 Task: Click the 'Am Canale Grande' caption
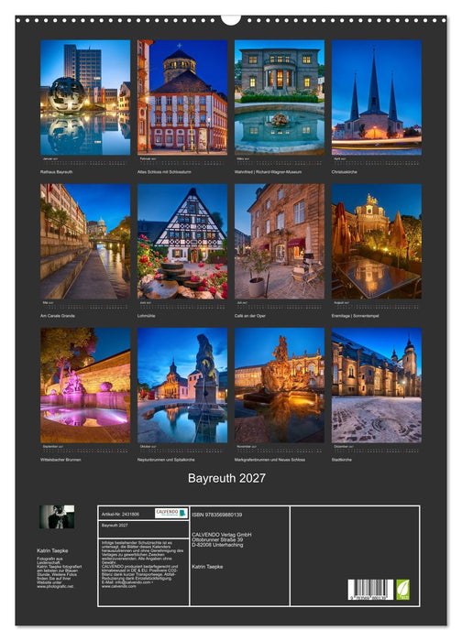[57, 316]
